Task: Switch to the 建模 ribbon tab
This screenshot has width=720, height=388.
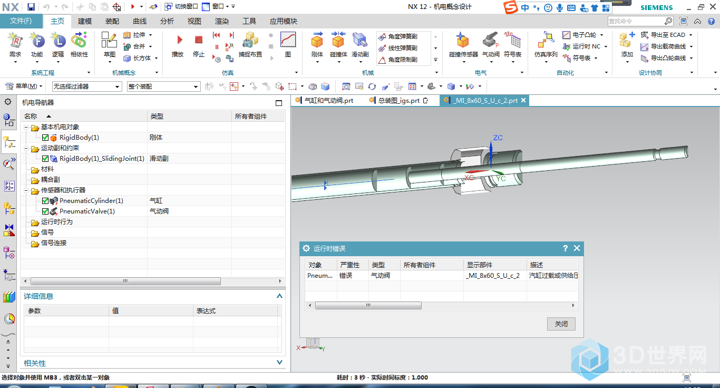Action: tap(84, 21)
